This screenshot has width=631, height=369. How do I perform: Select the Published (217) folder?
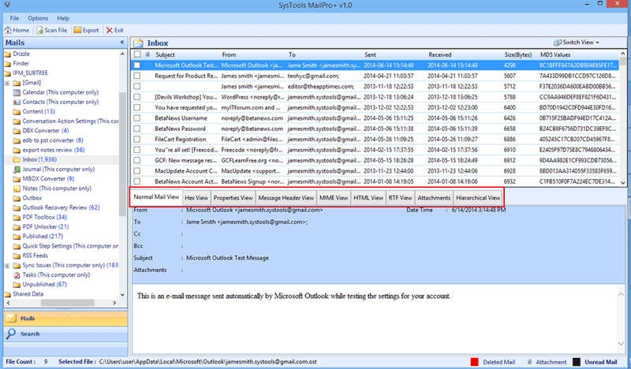click(x=43, y=237)
